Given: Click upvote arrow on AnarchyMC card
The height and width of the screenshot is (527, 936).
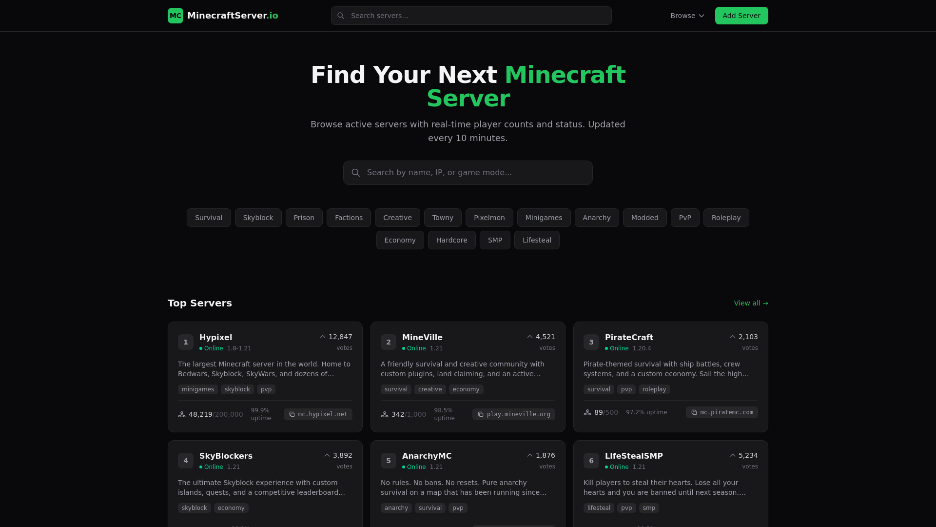Looking at the screenshot, I should (530, 455).
